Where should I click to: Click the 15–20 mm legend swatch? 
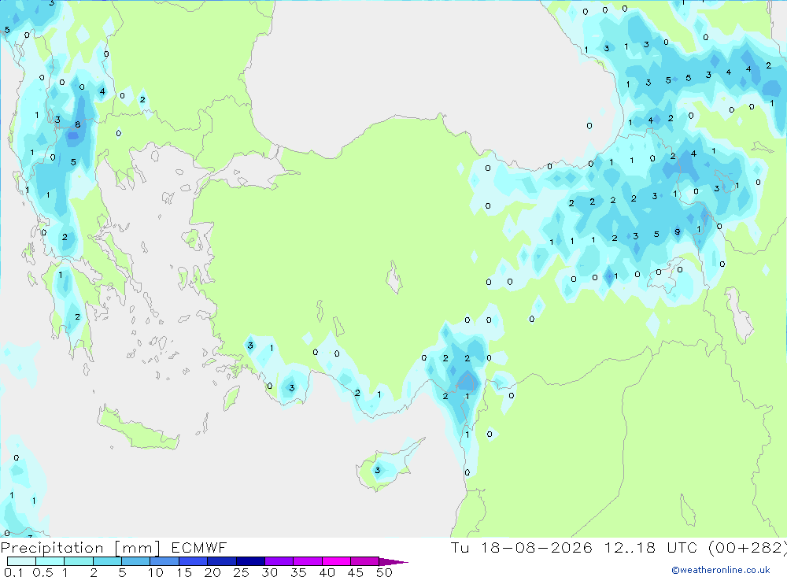(194, 561)
